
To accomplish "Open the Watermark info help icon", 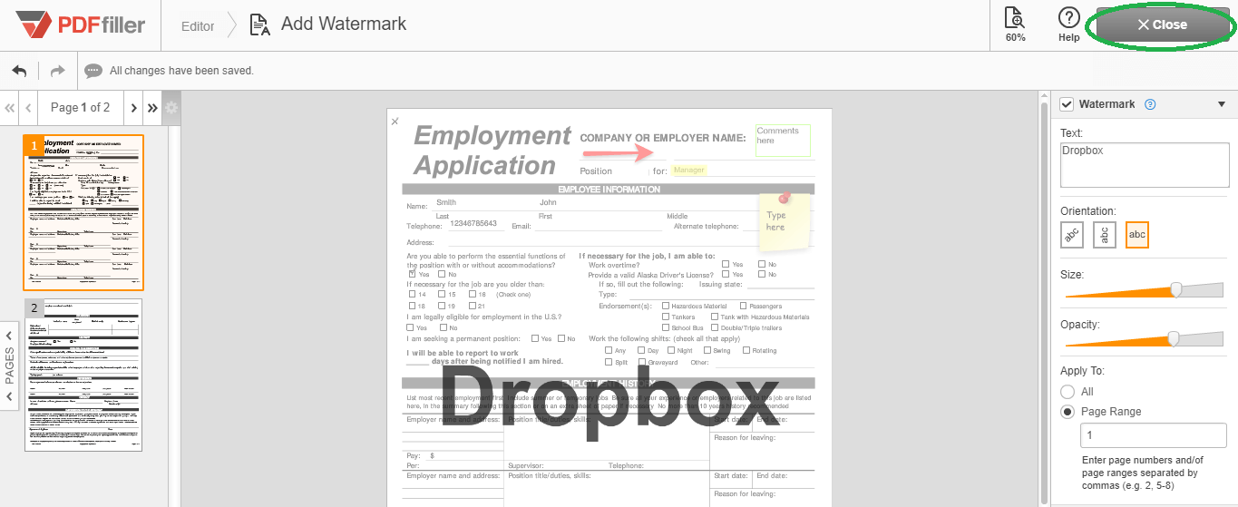I will tap(1150, 104).
